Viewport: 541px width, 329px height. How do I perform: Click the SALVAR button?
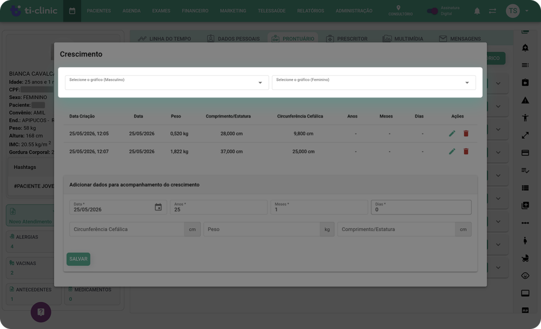78,259
